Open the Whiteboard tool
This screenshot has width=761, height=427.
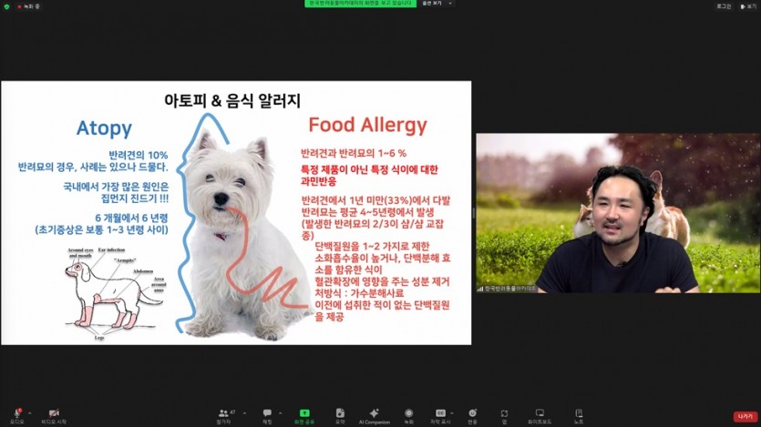540,415
